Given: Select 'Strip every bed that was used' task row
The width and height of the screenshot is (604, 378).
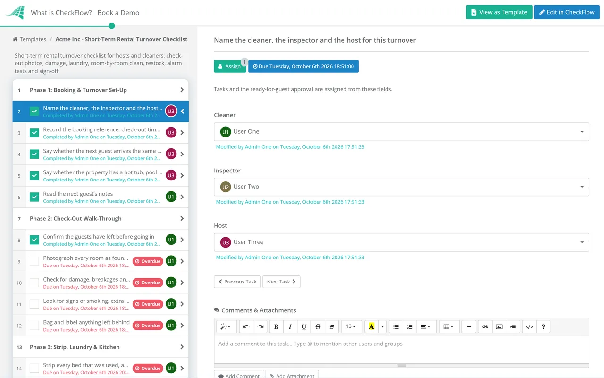Looking at the screenshot, I should (x=101, y=368).
